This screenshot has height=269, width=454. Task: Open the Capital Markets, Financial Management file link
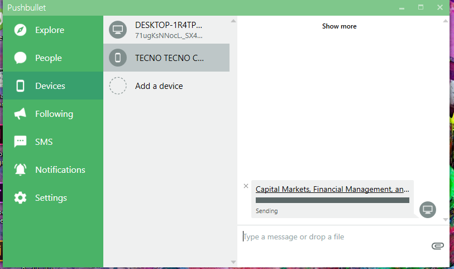pos(332,189)
